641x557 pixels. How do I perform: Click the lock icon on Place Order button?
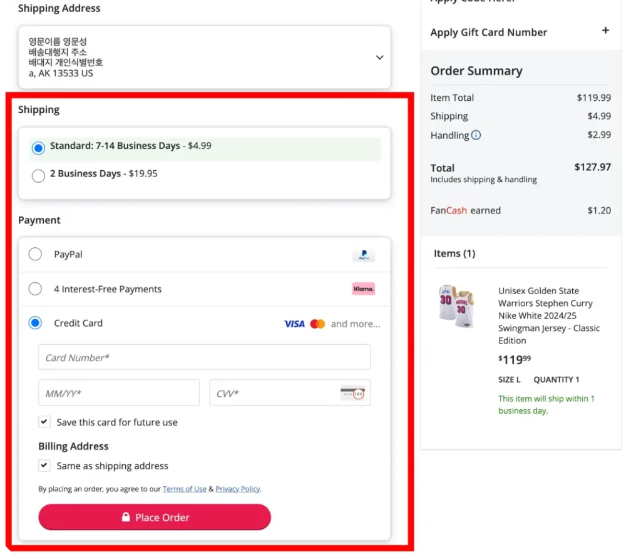coord(127,517)
